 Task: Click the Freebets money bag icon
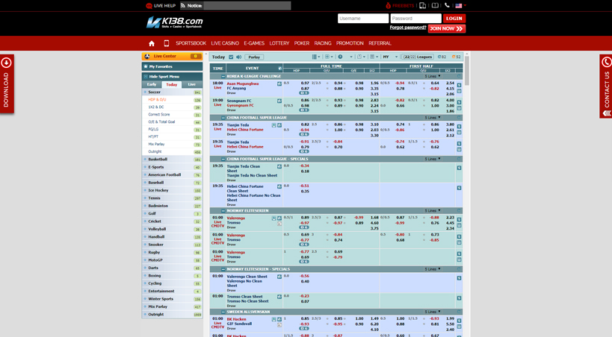pos(388,5)
